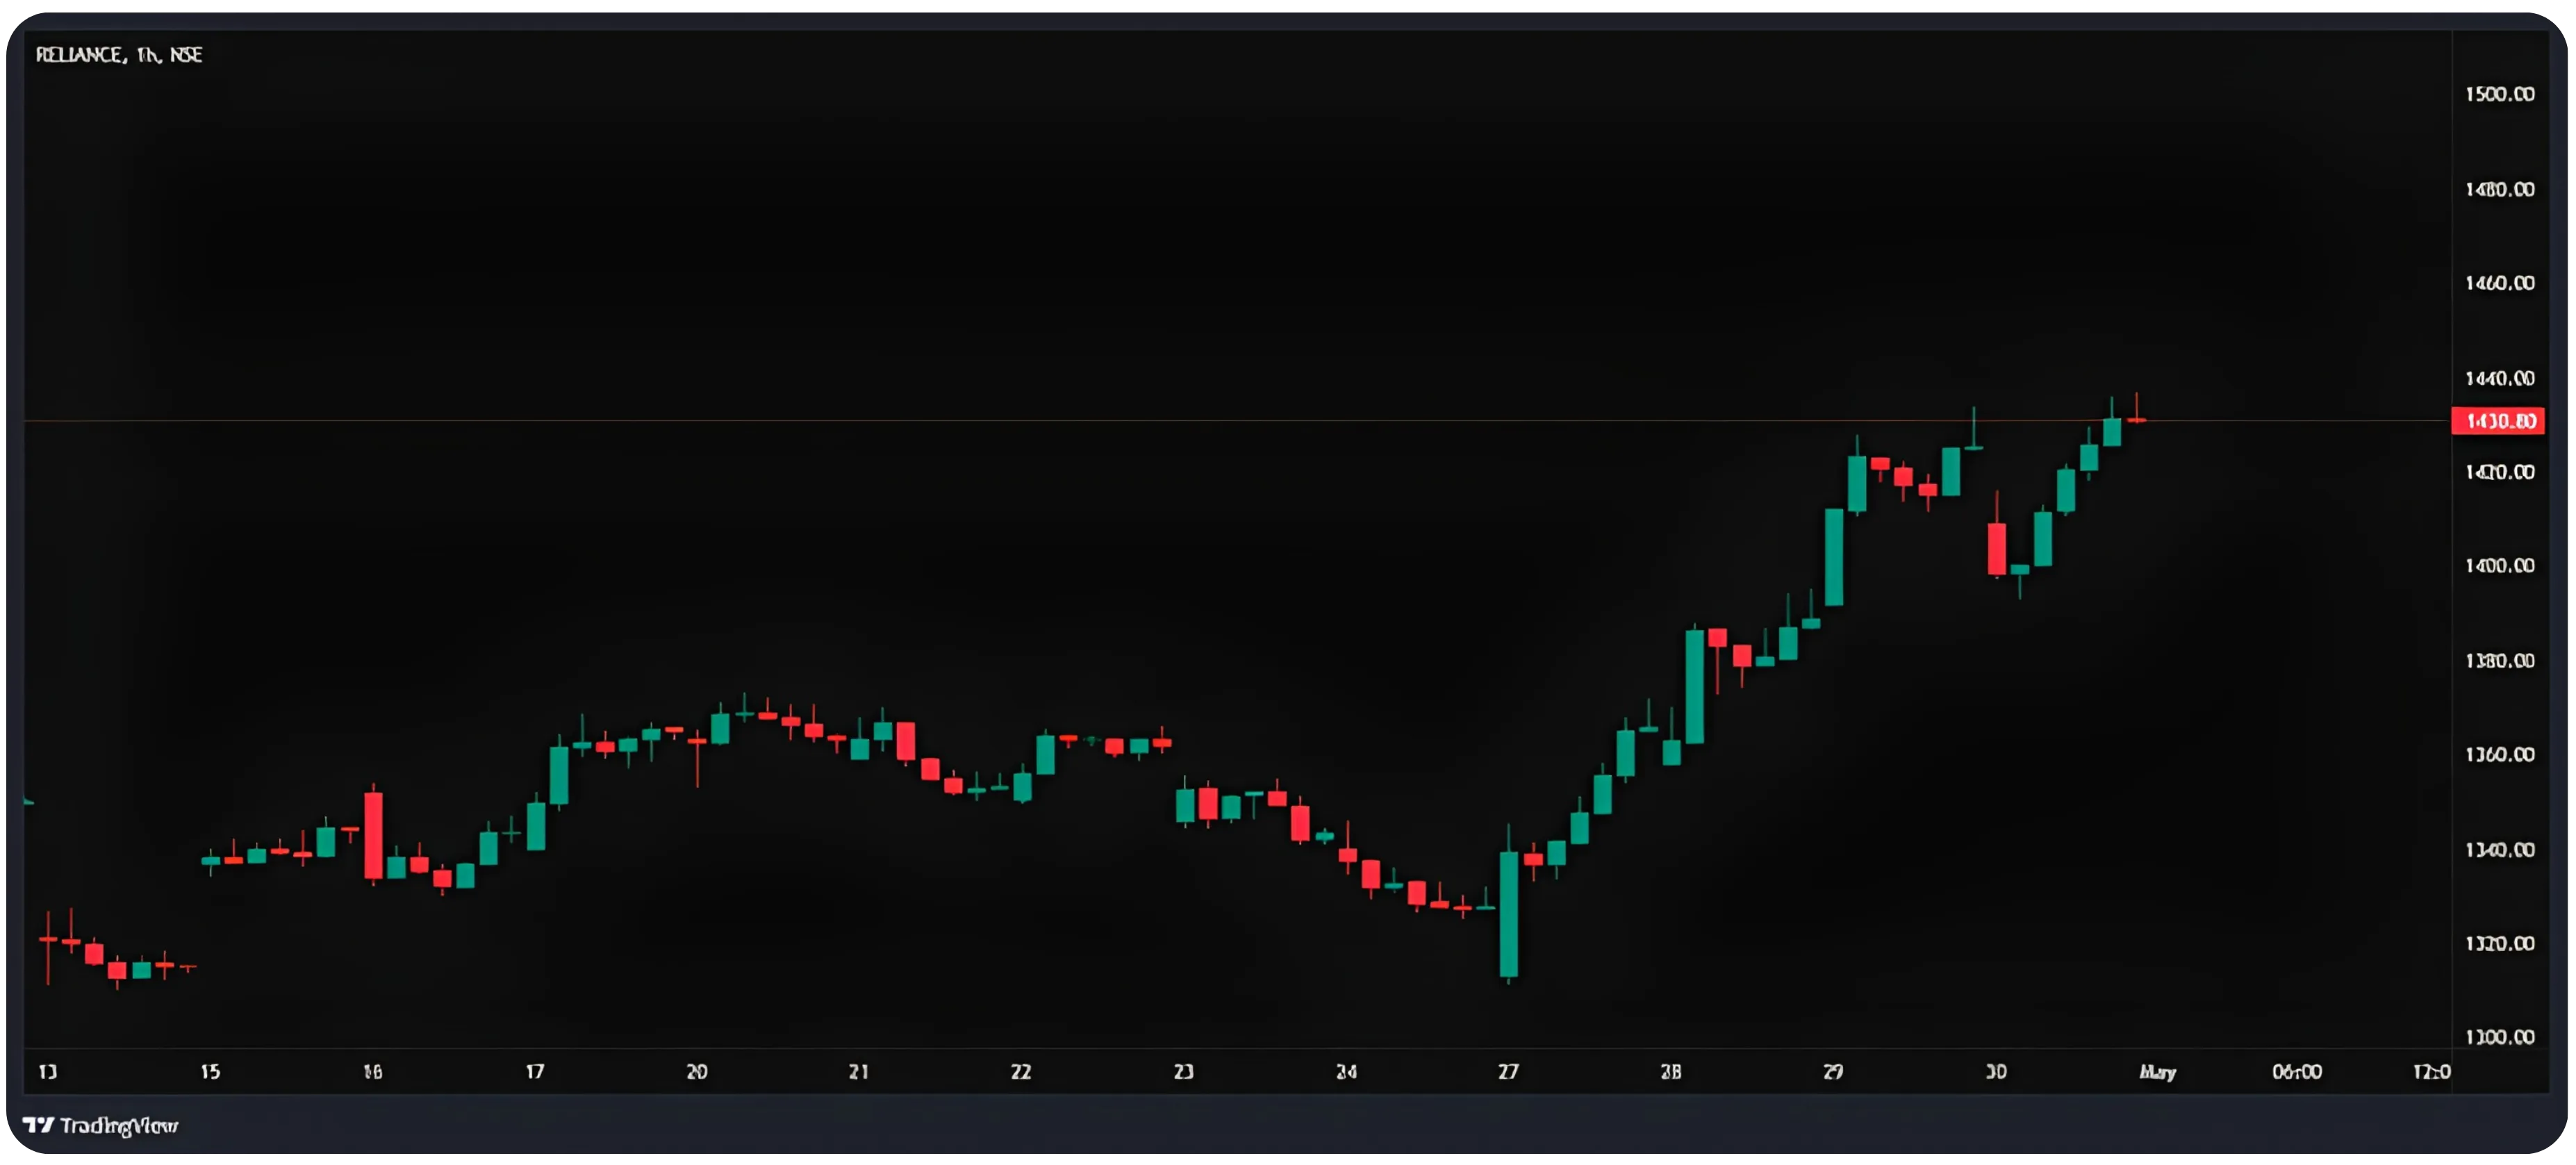Click the 16 date label on time axis
2576x1165 pixels.
point(372,1072)
